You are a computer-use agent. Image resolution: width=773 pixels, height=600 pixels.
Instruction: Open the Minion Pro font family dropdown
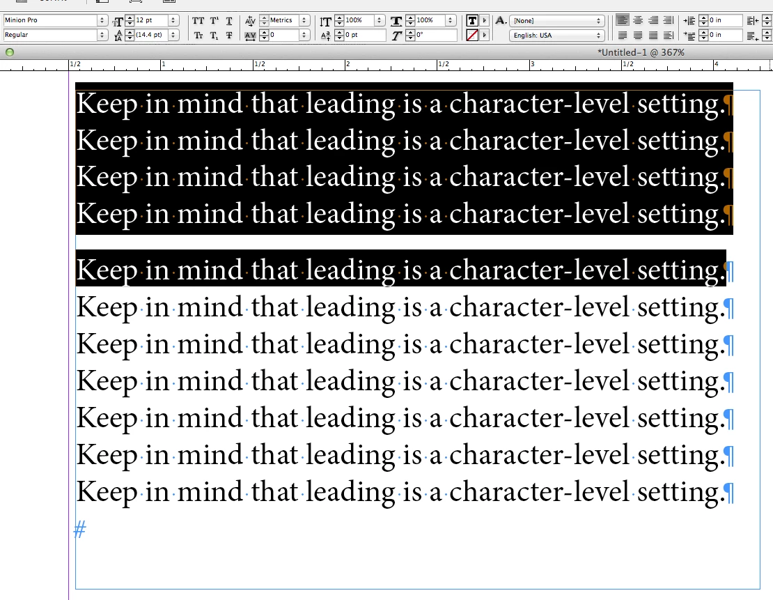(x=102, y=20)
